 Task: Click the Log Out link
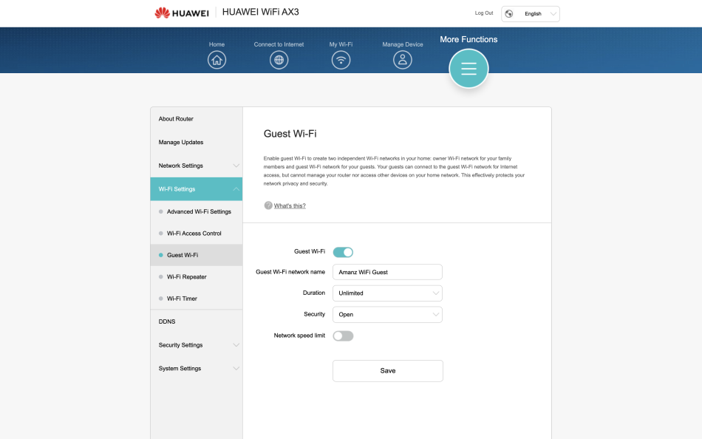pos(484,13)
